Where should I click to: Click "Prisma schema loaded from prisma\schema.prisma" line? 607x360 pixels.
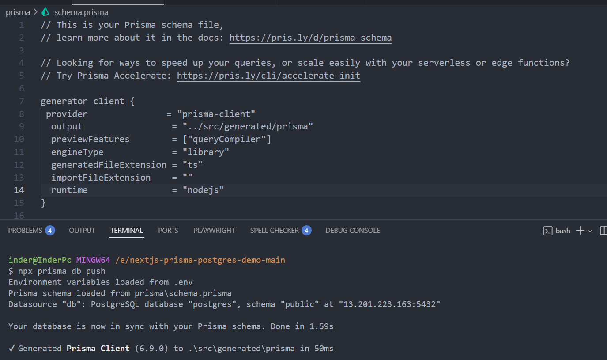click(x=120, y=293)
